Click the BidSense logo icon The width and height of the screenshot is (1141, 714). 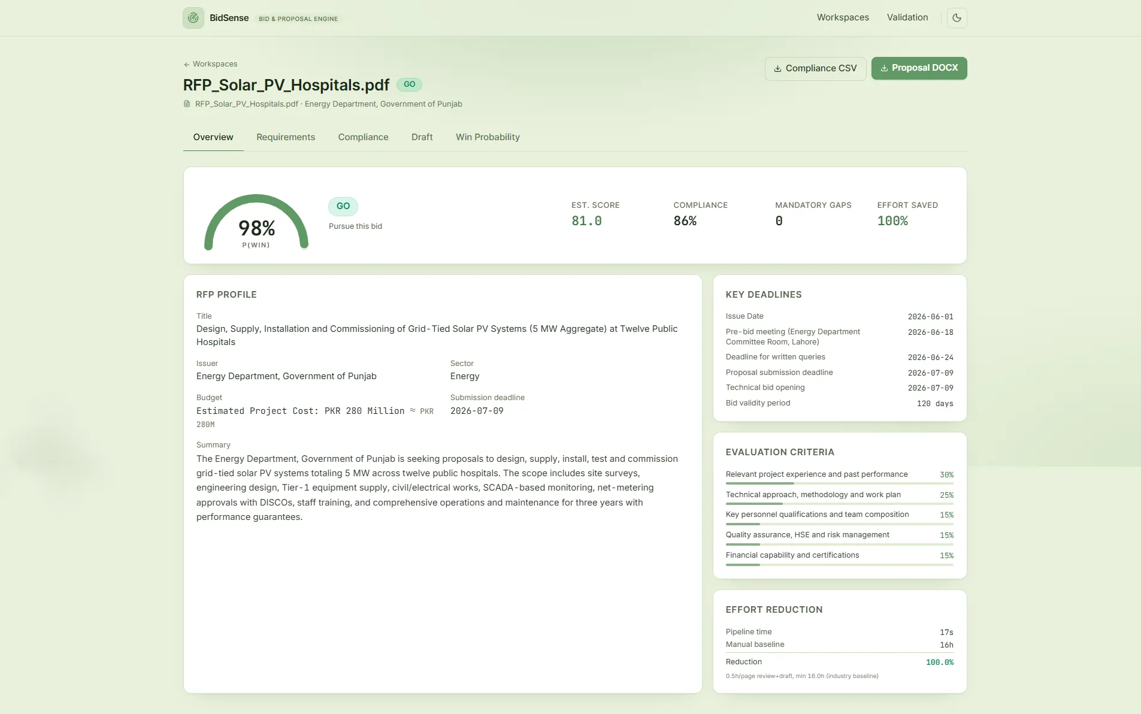coord(193,18)
